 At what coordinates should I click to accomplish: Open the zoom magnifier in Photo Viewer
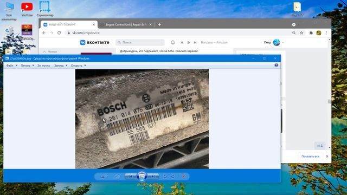click(x=104, y=176)
